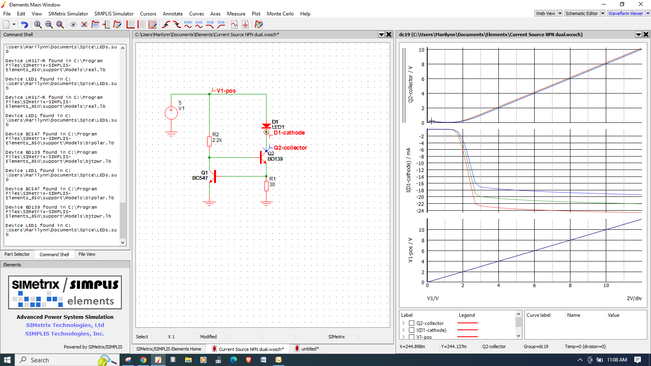Click the I(D1-cathode) red legend line
Image resolution: width=651 pixels, height=366 pixels.
(467, 330)
